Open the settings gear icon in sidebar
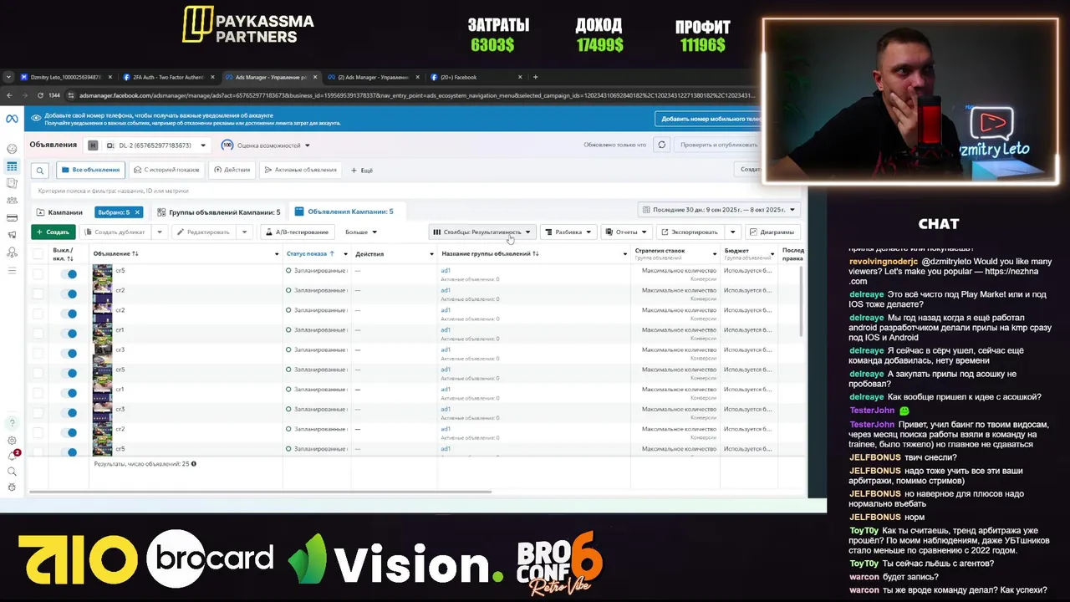1070x602 pixels. (x=12, y=441)
